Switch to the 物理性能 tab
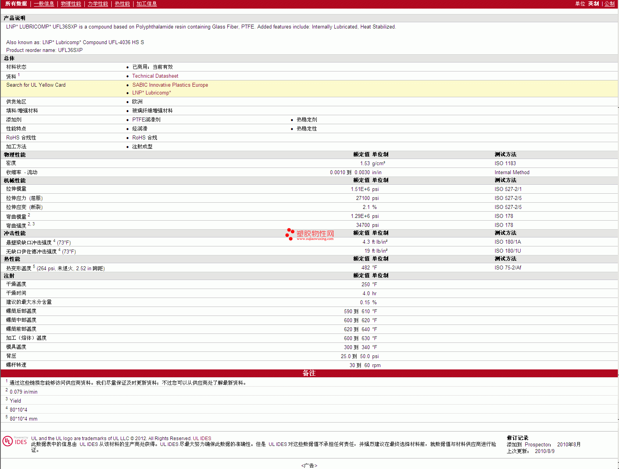The width and height of the screenshot is (619, 469). (71, 4)
